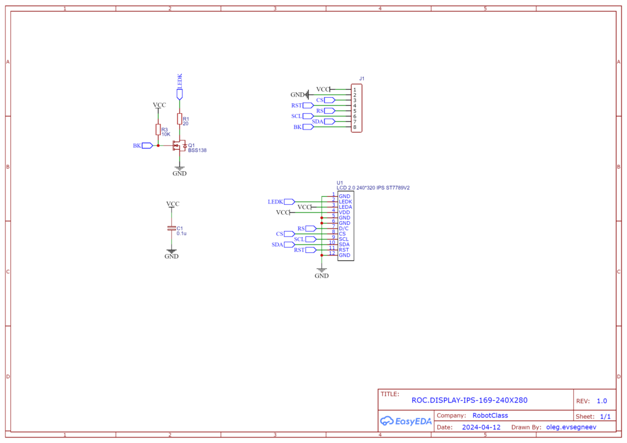Click pin number 8 on J1
Image resolution: width=627 pixels, height=443 pixels.
pos(355,127)
